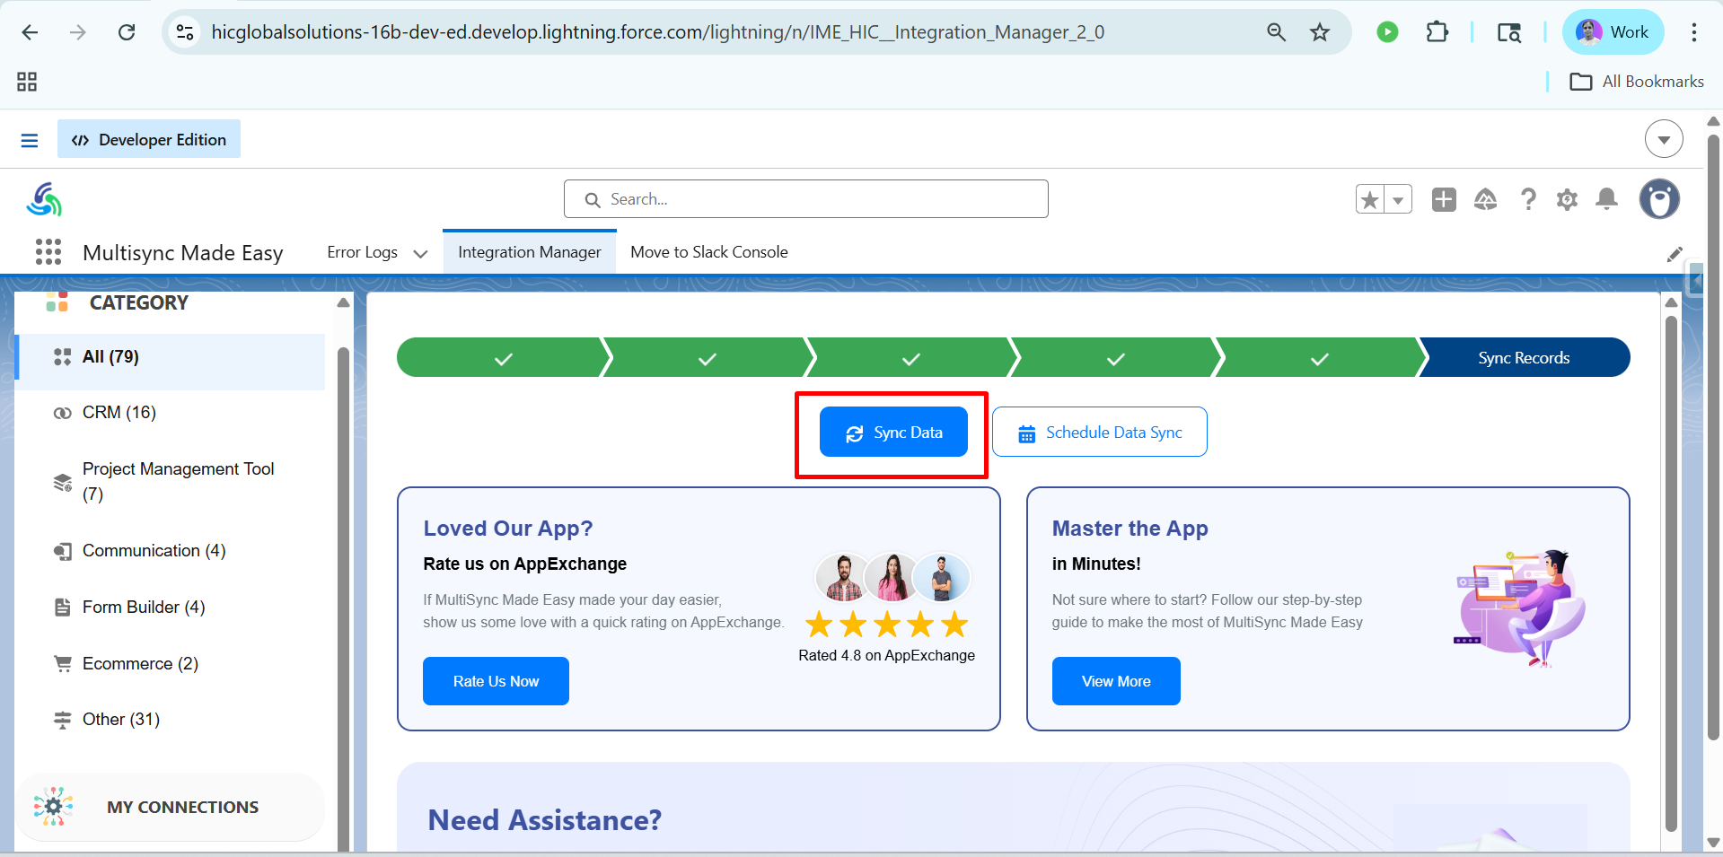Screen dimensions: 1723x857
Task: Reload the page in the browser
Action: click(127, 32)
